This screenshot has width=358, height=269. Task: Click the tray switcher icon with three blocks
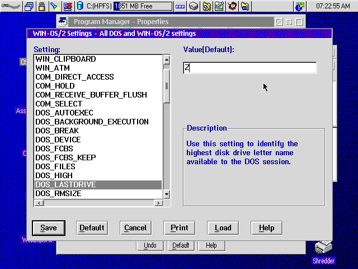tap(180, 6)
